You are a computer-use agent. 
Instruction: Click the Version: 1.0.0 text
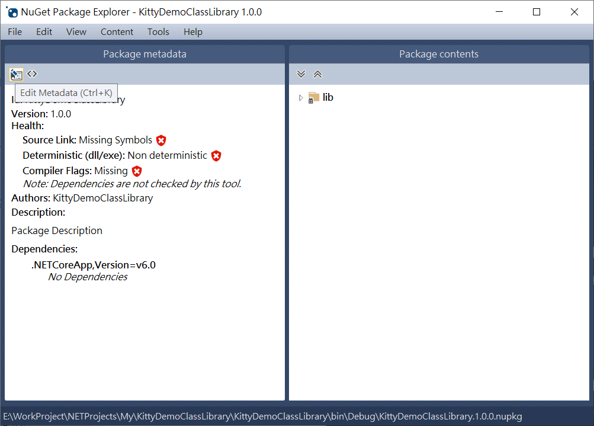(x=41, y=114)
